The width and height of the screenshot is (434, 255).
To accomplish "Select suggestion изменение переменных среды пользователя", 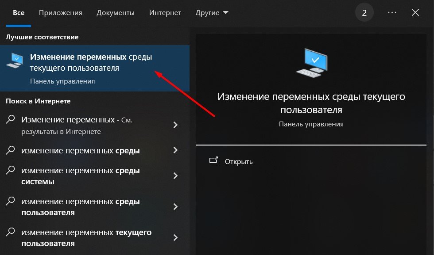I will [x=95, y=207].
